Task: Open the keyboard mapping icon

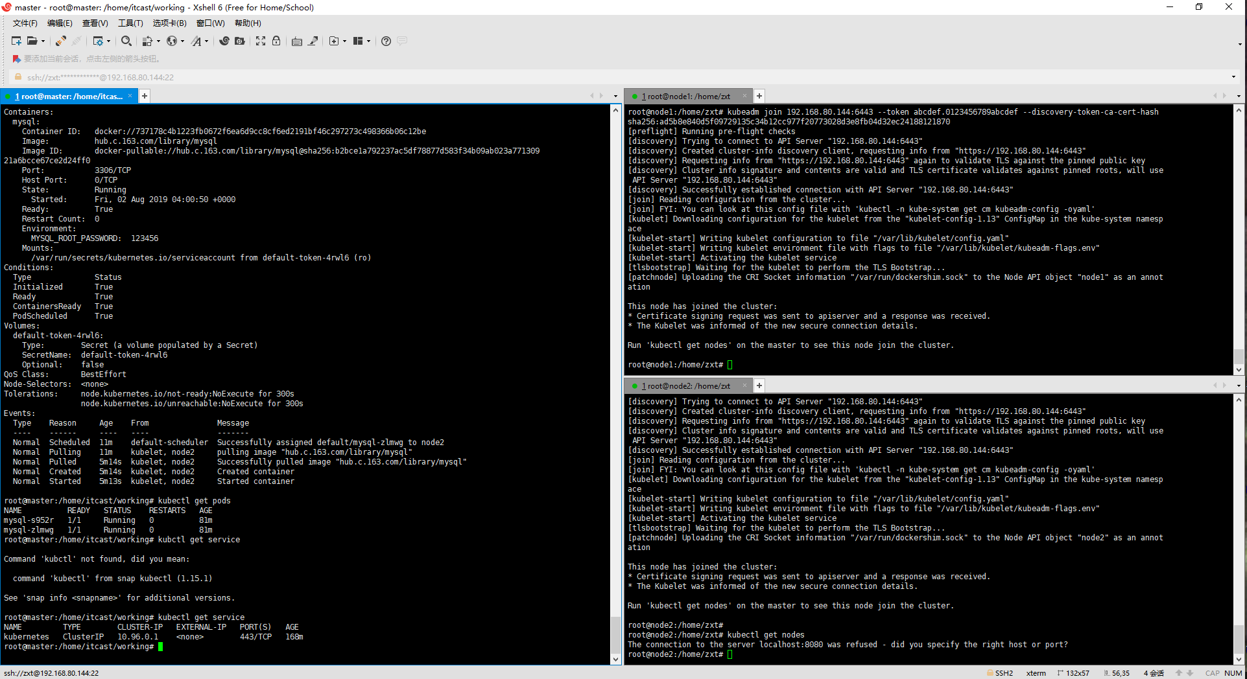Action: 297,41
